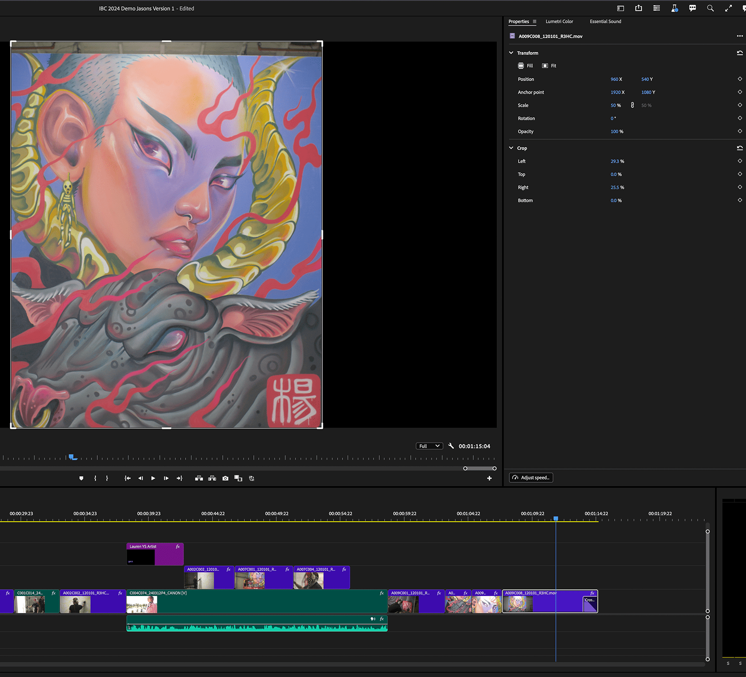The height and width of the screenshot is (677, 746).
Task: Add a marker in the program monitor
Action: click(x=81, y=478)
